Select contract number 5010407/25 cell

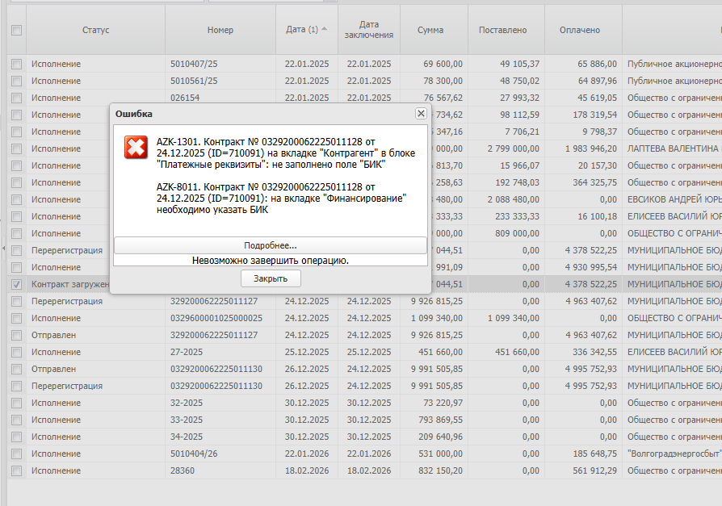pos(220,64)
